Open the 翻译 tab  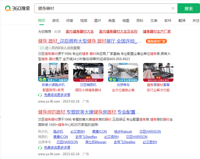pyautogui.click(x=182, y=21)
